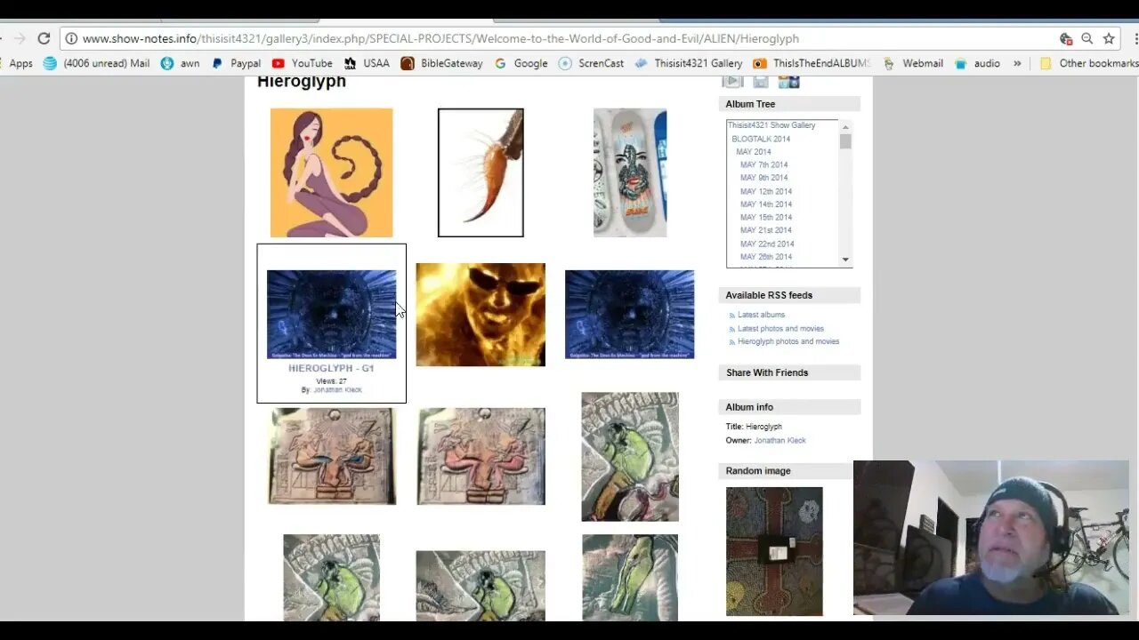Open the Webmail bookmark

coord(913,63)
